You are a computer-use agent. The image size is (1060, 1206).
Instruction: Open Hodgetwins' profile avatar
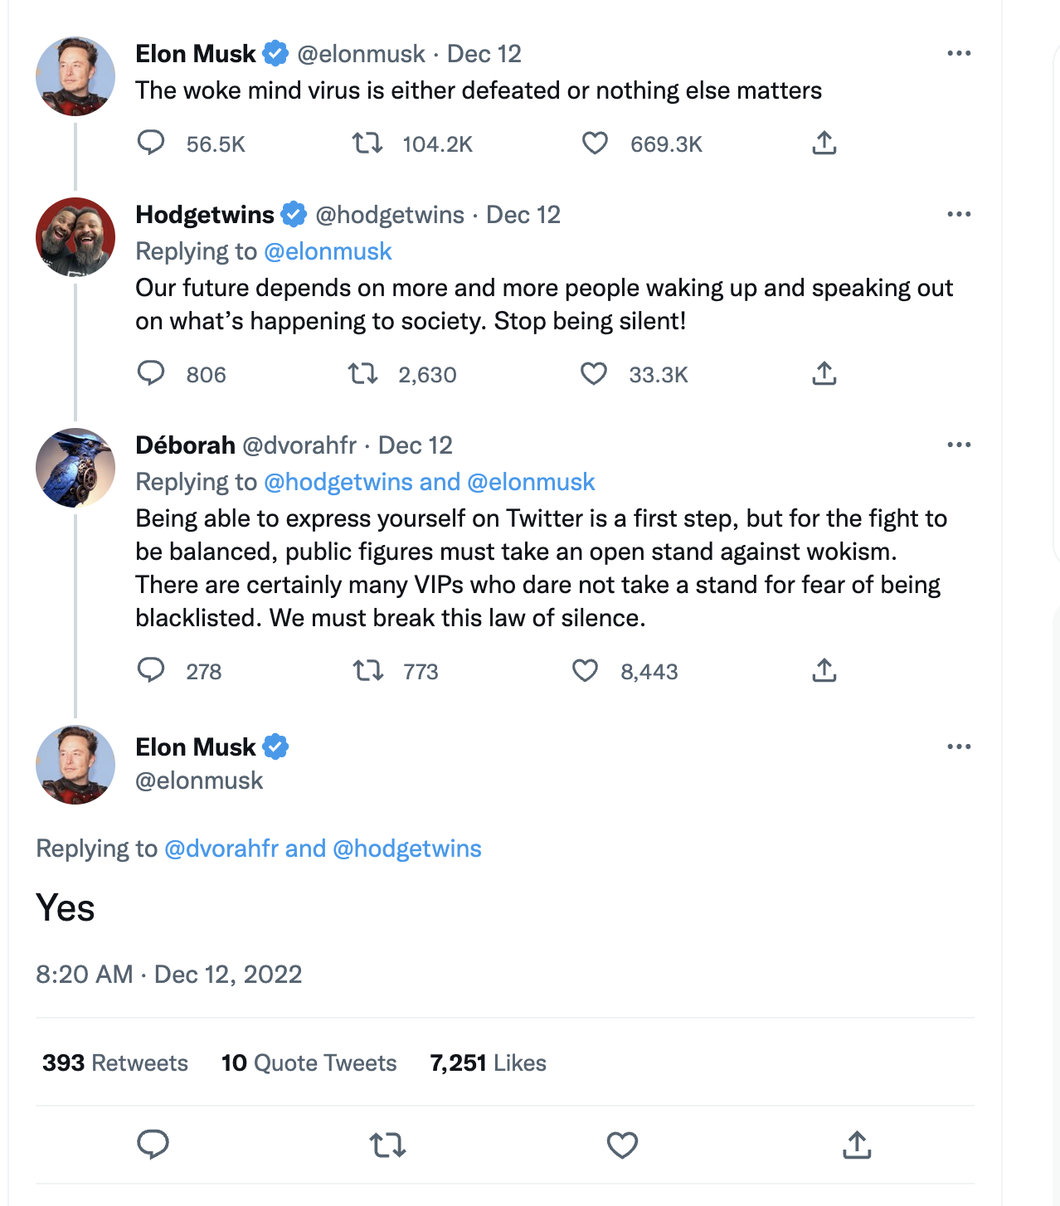coord(75,236)
